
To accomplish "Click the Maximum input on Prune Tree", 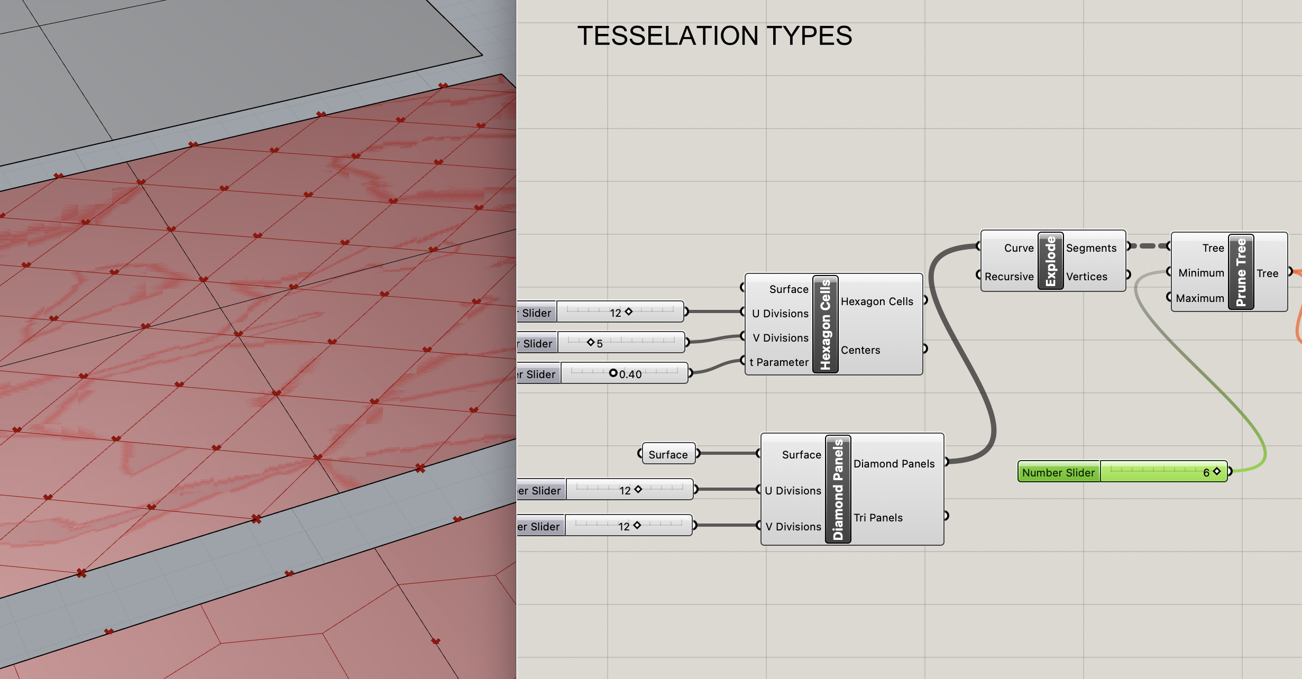I will click(1199, 298).
